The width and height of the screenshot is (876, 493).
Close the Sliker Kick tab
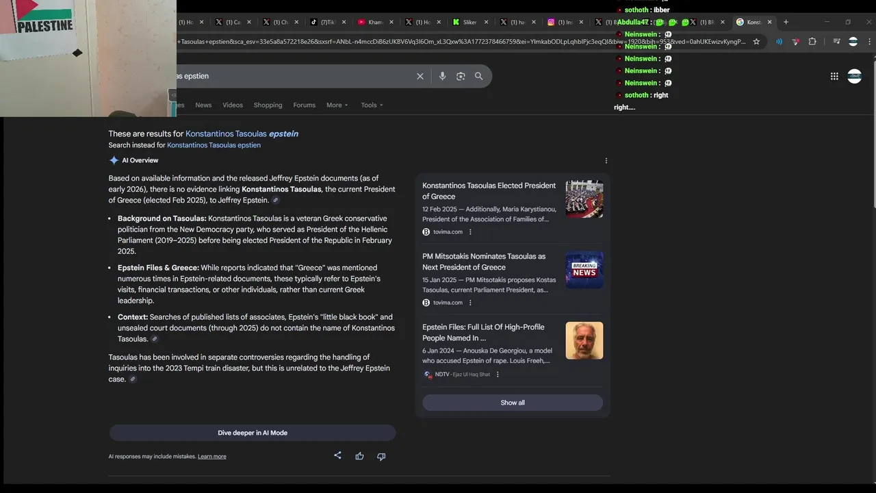tap(487, 22)
